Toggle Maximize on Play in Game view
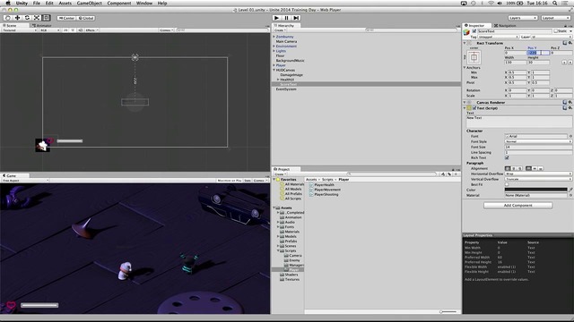The image size is (574, 322). (230, 181)
